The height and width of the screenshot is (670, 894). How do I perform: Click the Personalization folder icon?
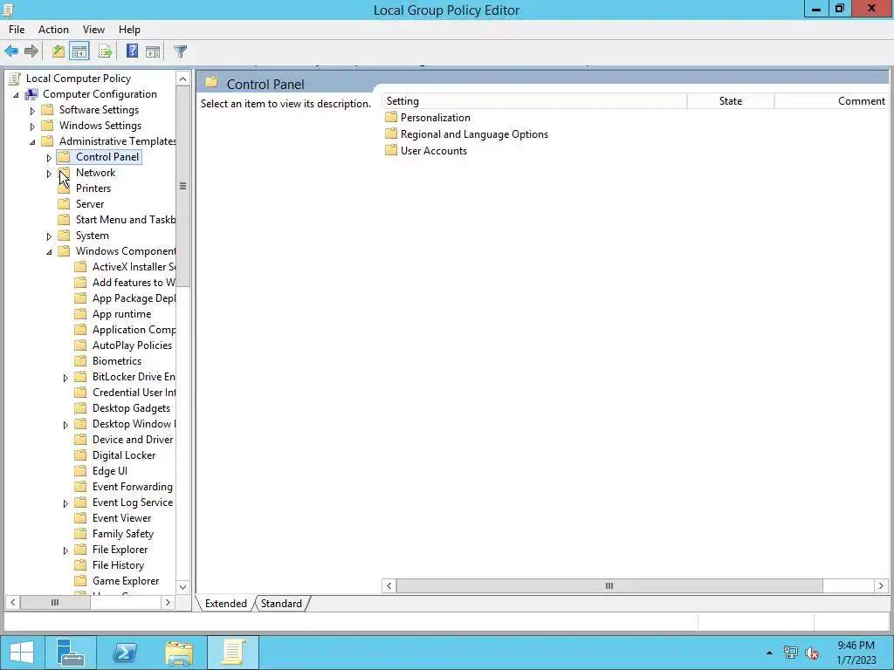tap(390, 118)
